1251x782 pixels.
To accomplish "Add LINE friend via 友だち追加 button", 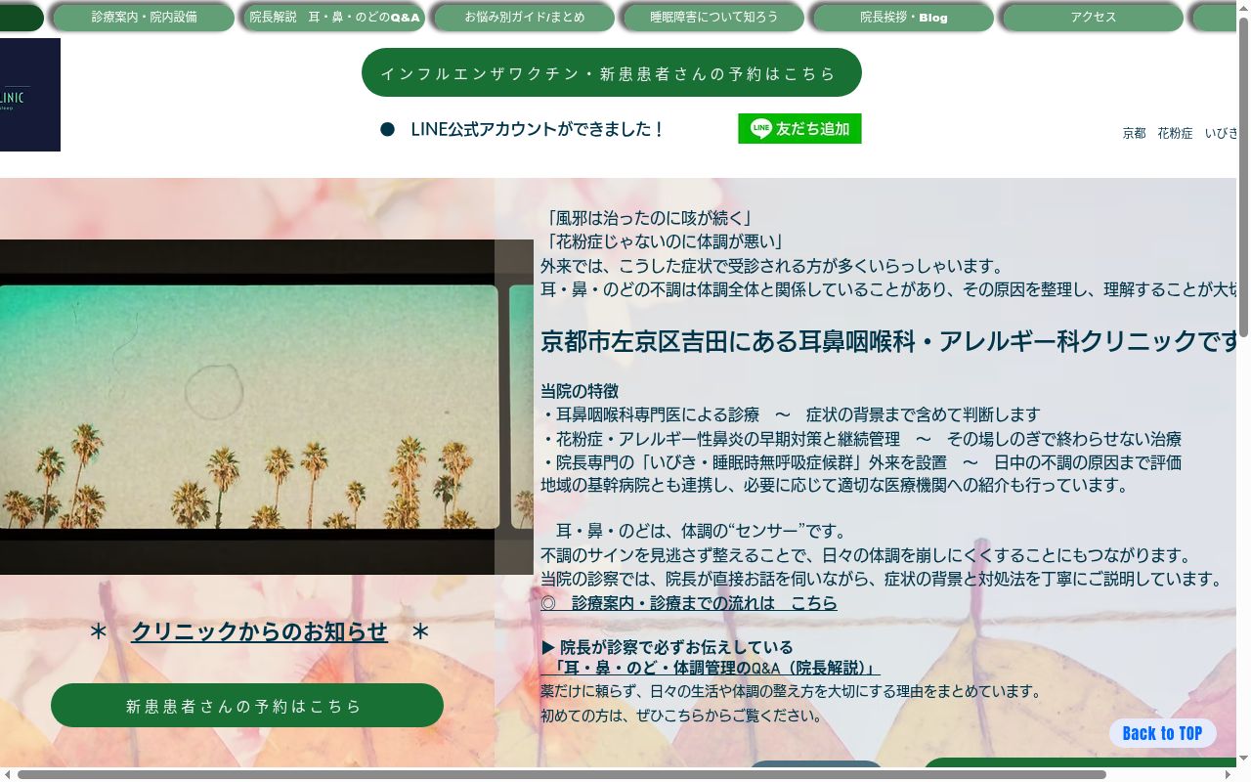I will (799, 129).
